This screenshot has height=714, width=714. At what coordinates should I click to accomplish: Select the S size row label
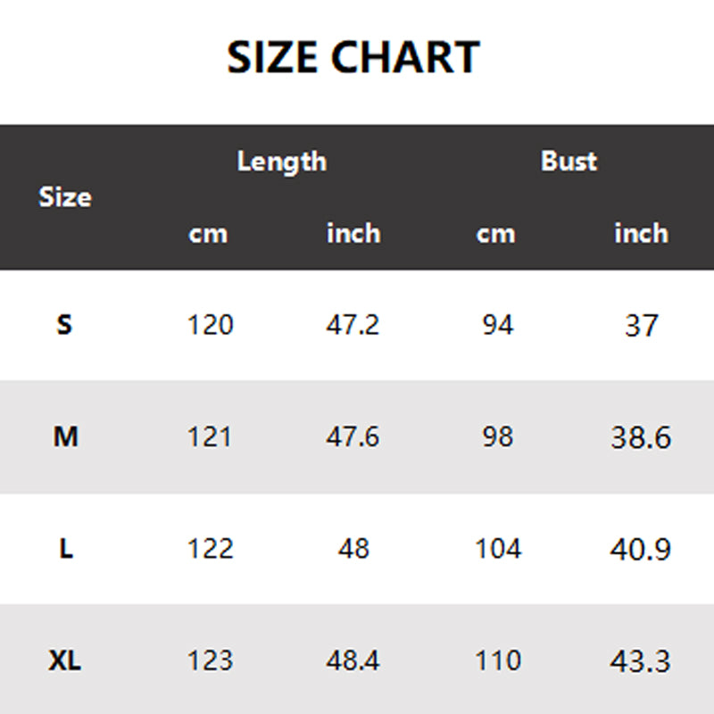click(x=64, y=325)
